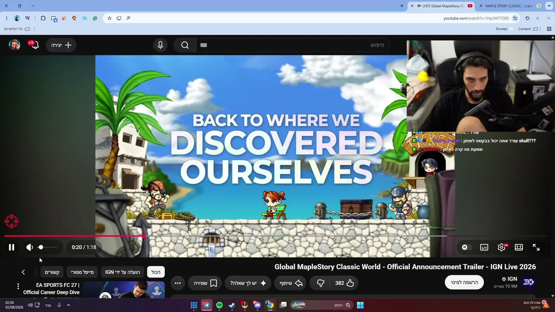Select the מייפל סטורי filter chip

[82, 272]
